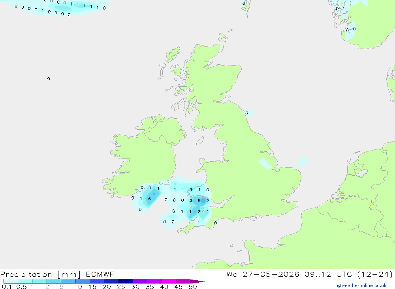Click the 35–40 mm purple swatch
395x289 pixels.
coord(154,281)
